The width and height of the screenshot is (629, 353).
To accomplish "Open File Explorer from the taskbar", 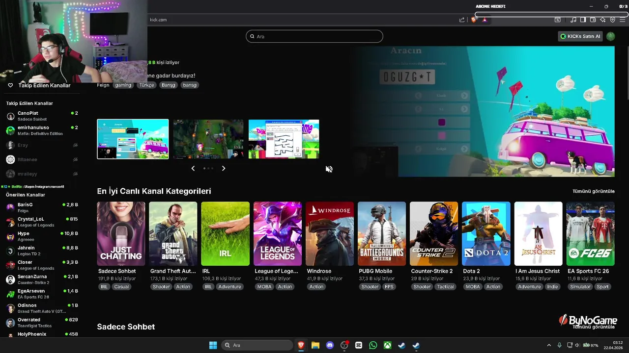I will tap(315, 345).
